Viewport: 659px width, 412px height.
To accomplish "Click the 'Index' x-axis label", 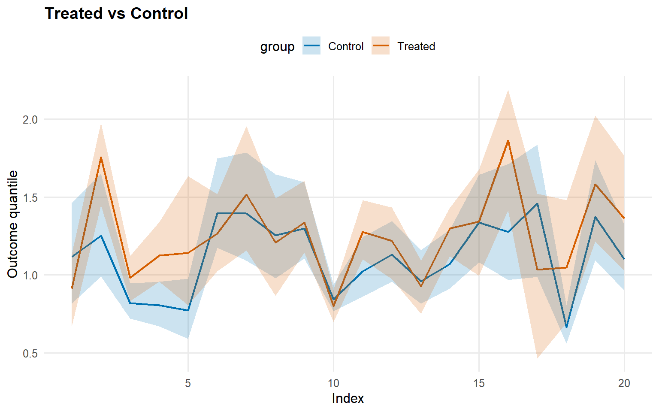I will pos(348,399).
